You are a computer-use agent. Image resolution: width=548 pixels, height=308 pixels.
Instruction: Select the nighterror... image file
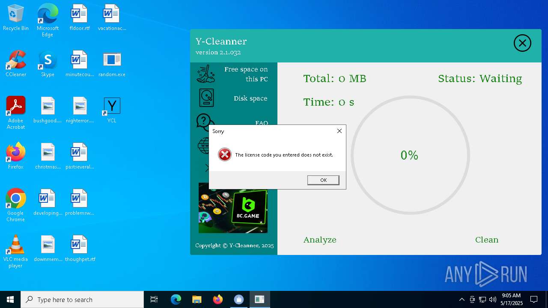click(80, 110)
